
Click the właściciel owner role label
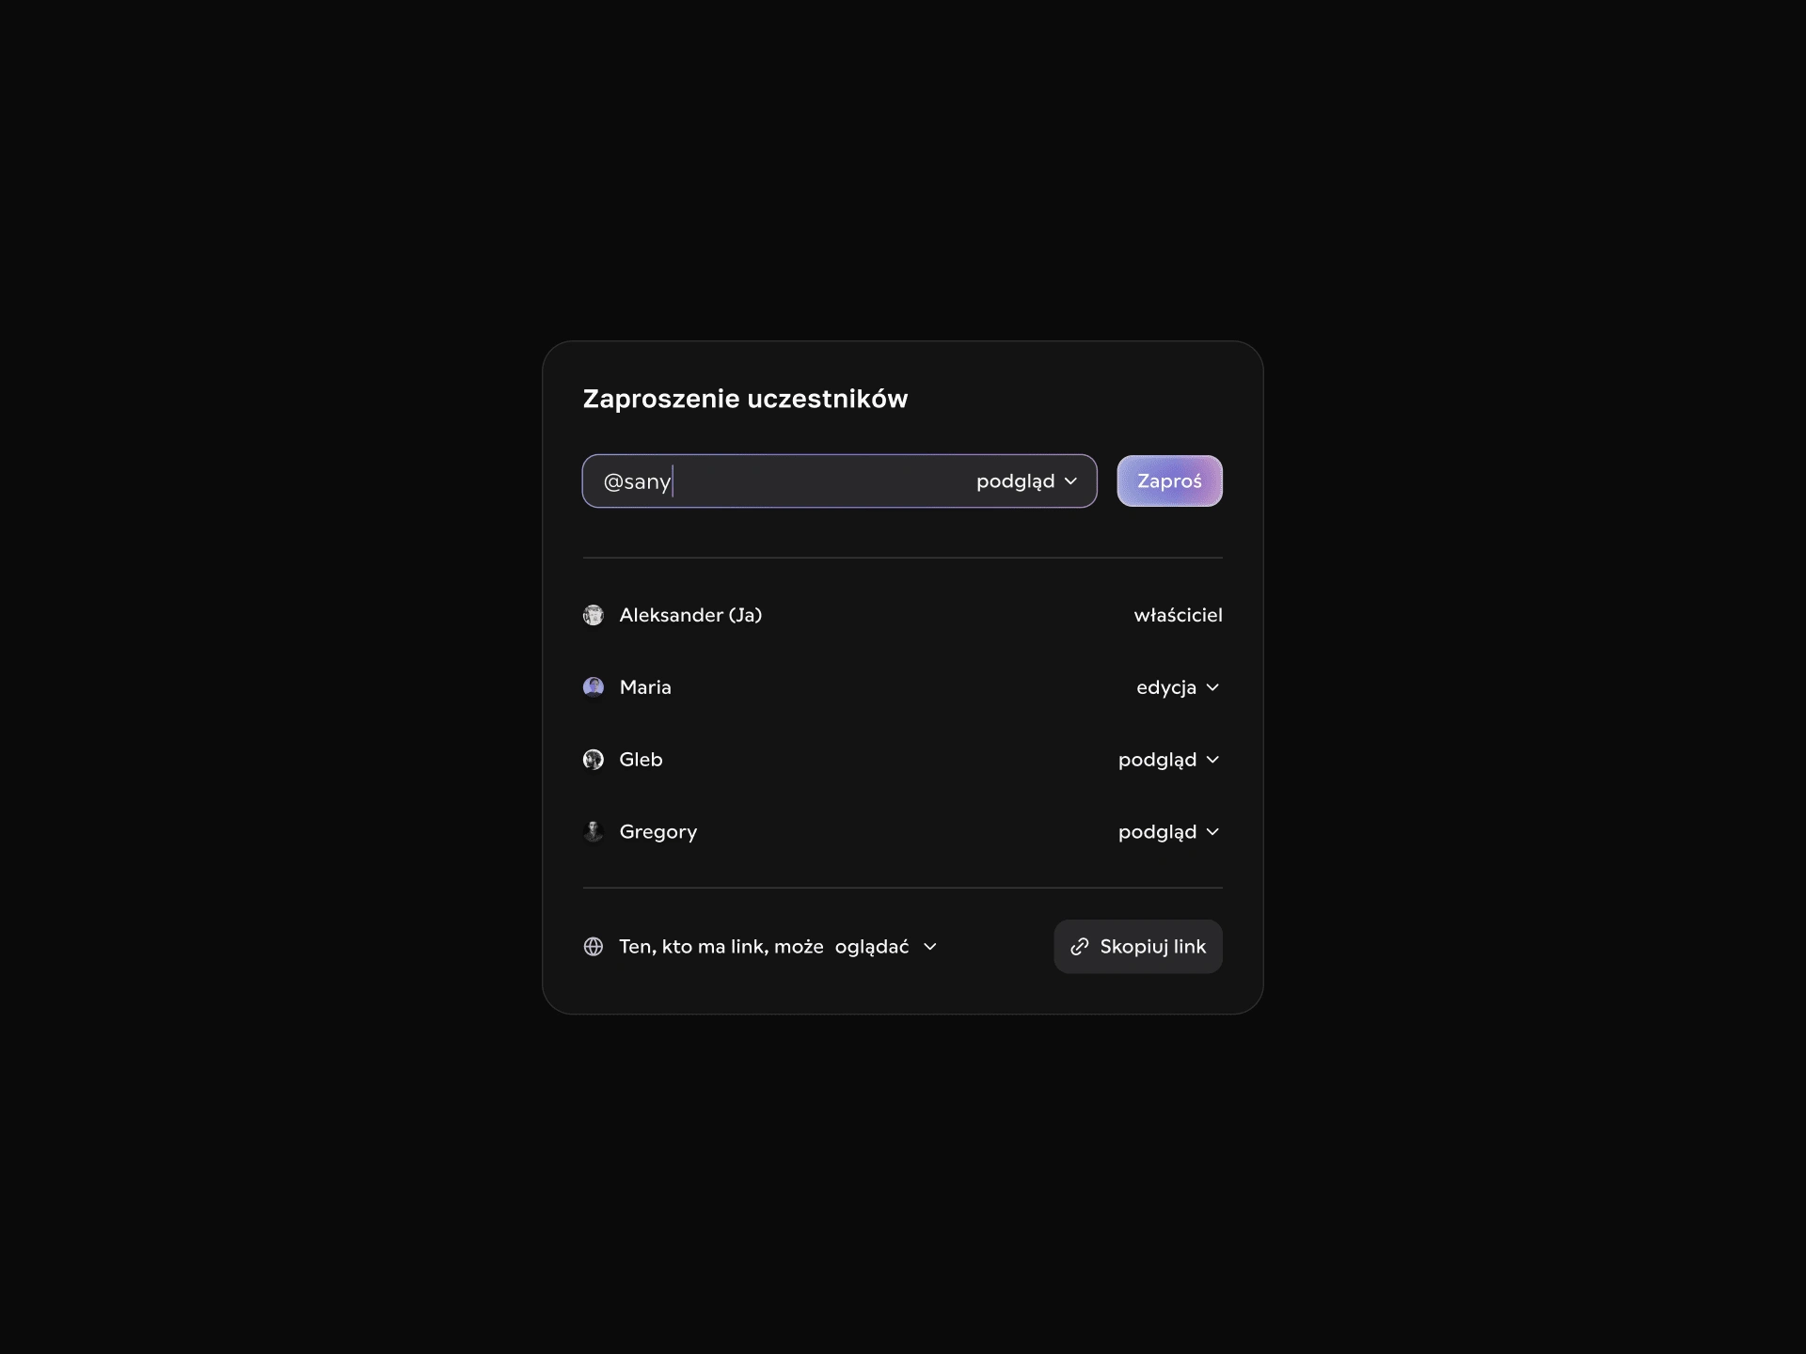[x=1178, y=615]
